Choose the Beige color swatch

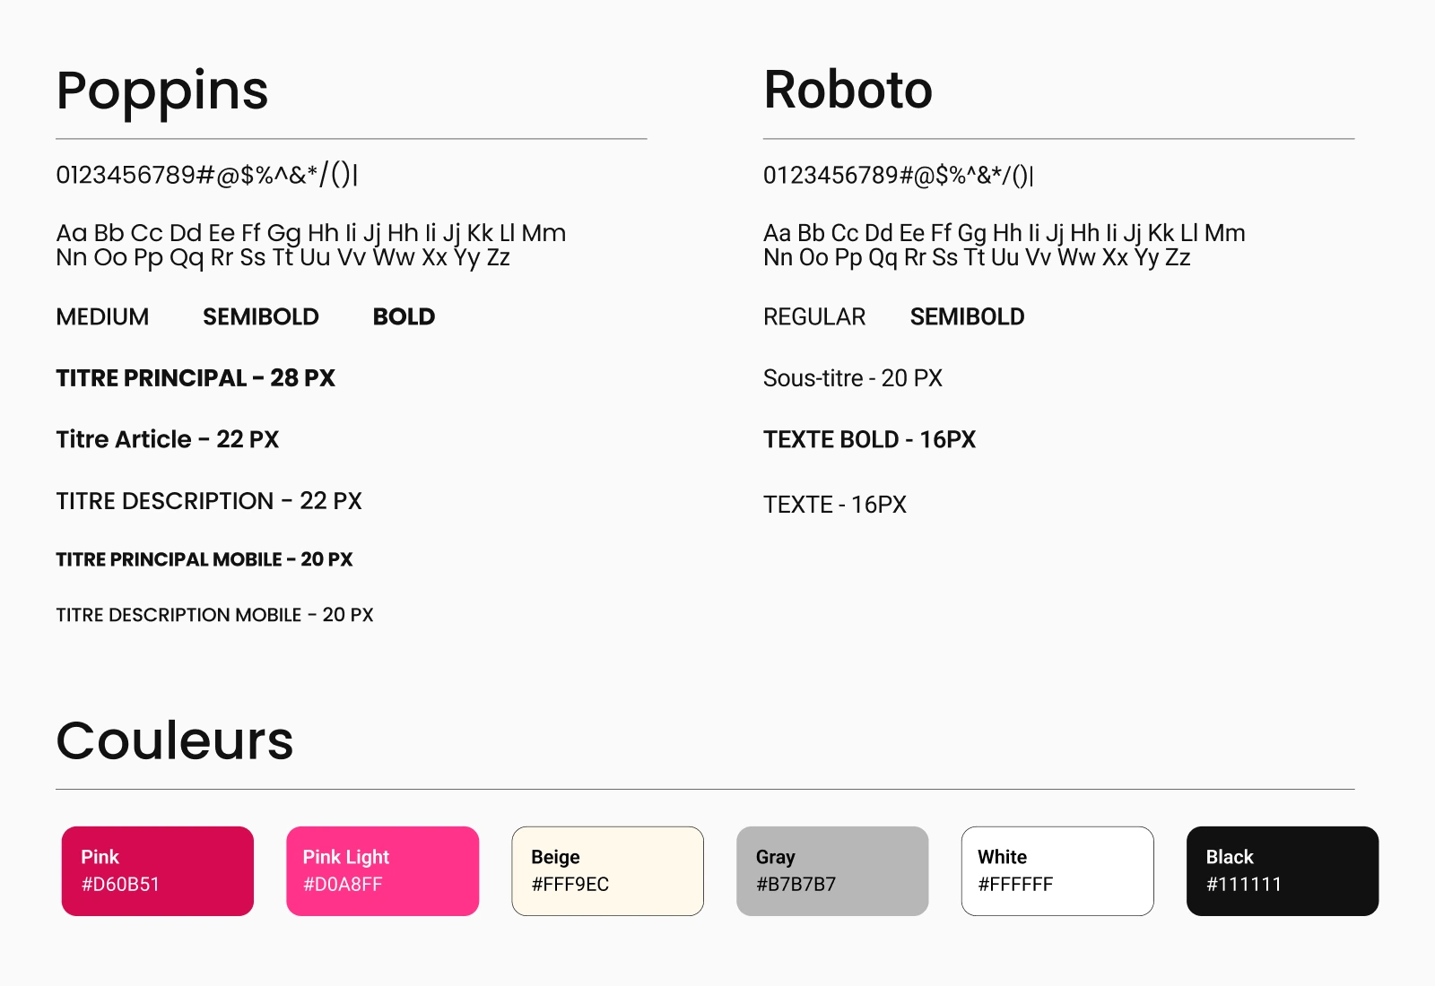608,871
